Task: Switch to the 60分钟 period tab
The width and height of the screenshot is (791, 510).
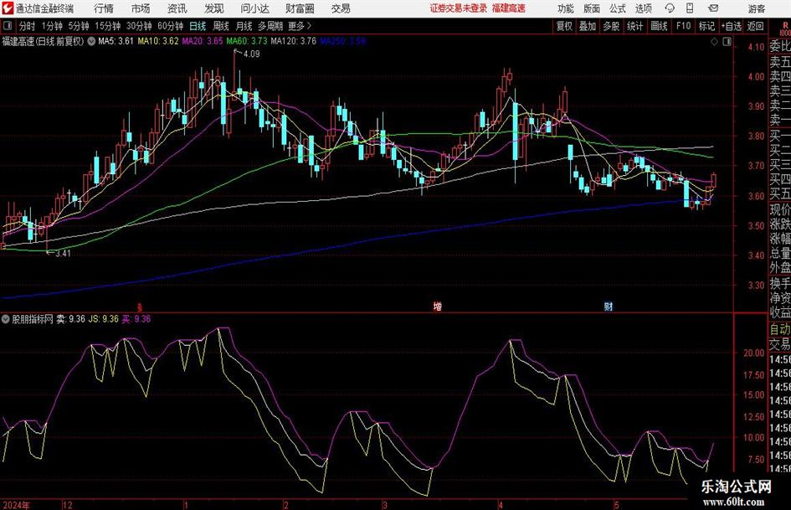Action: 171,26
